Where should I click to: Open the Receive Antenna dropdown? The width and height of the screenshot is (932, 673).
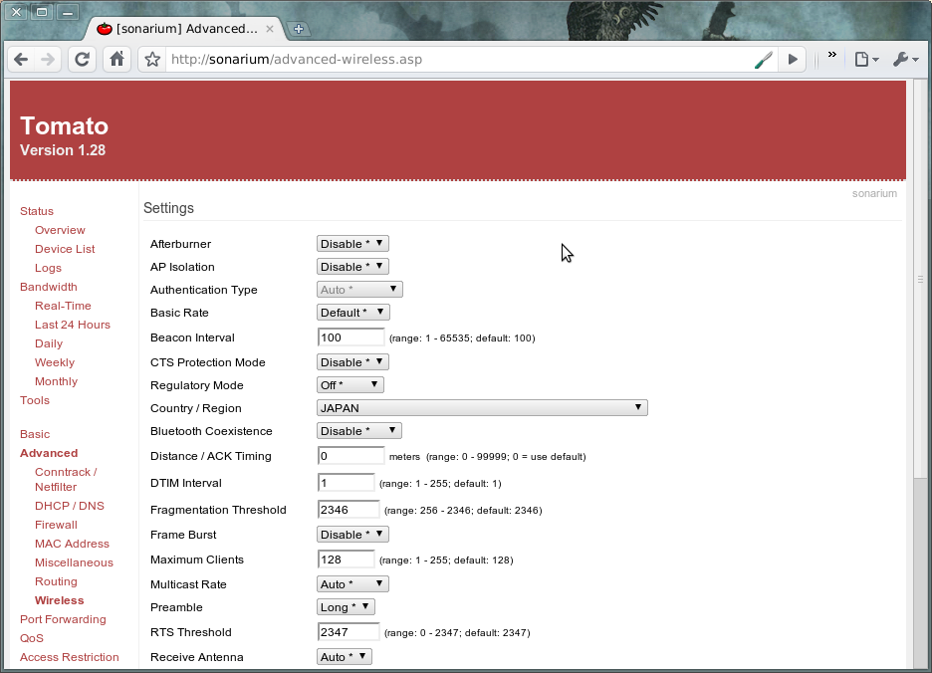[x=345, y=657]
